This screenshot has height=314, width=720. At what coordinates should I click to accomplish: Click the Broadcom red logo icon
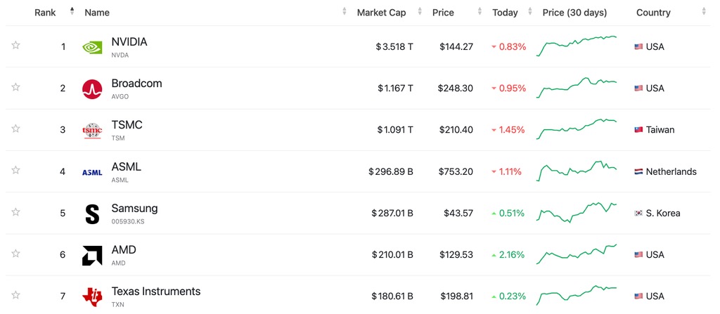pos(92,89)
